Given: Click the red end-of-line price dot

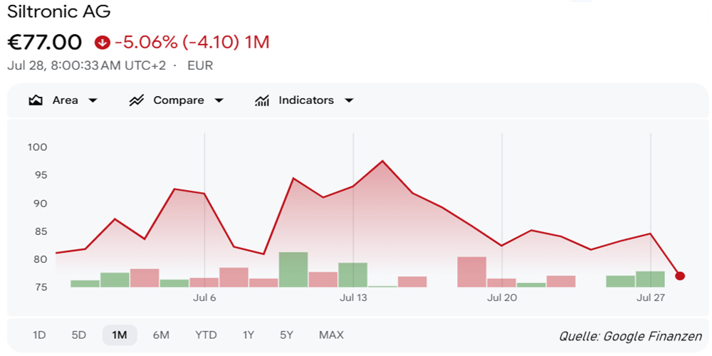Looking at the screenshot, I should [680, 276].
